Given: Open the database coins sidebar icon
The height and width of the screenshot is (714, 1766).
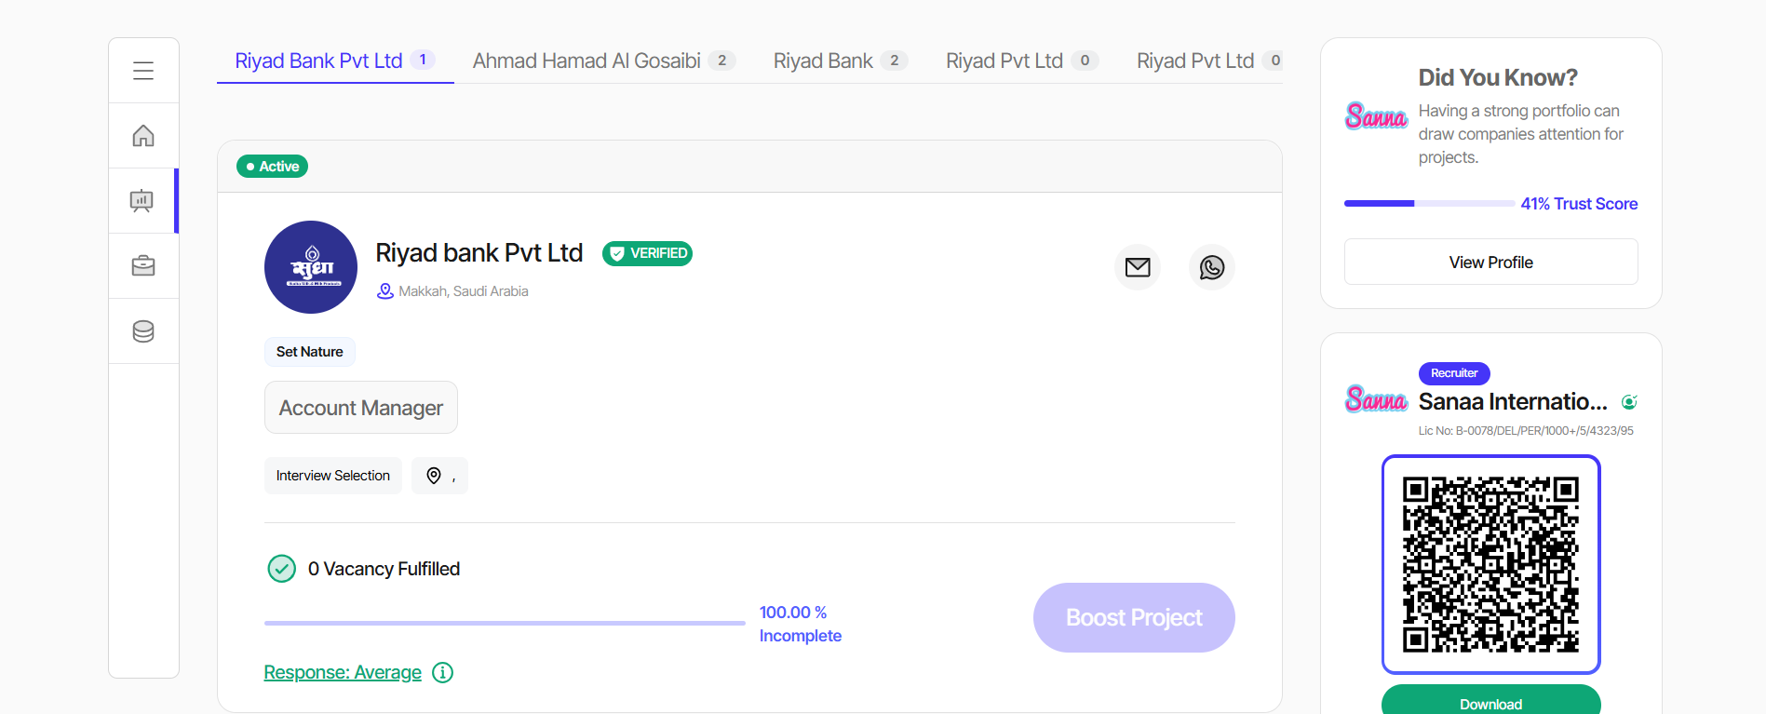Looking at the screenshot, I should (x=143, y=331).
